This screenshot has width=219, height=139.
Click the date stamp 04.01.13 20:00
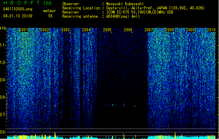point(18,16)
